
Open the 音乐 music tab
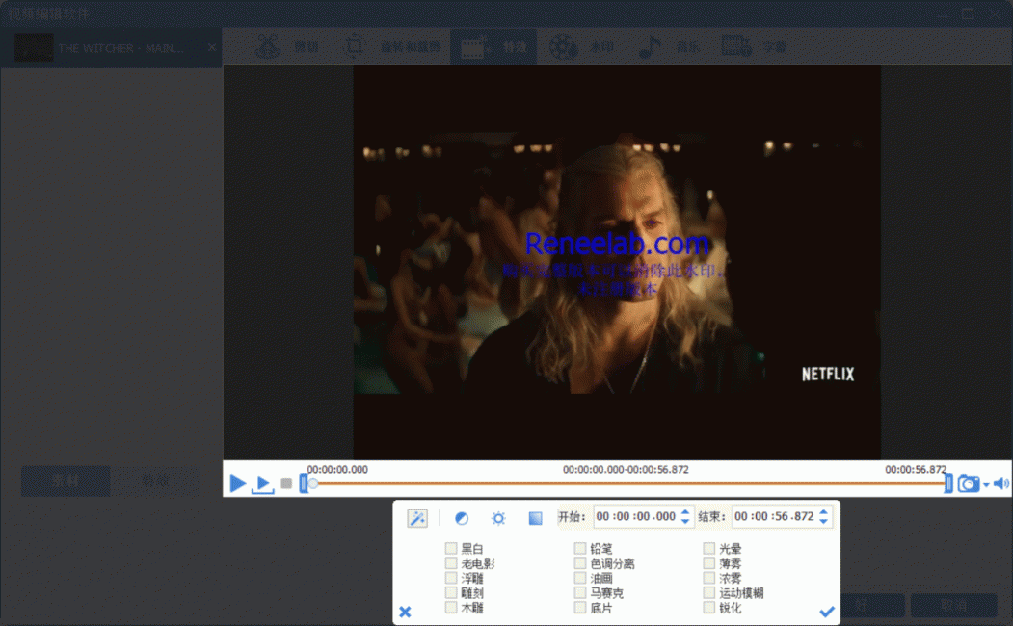point(669,47)
